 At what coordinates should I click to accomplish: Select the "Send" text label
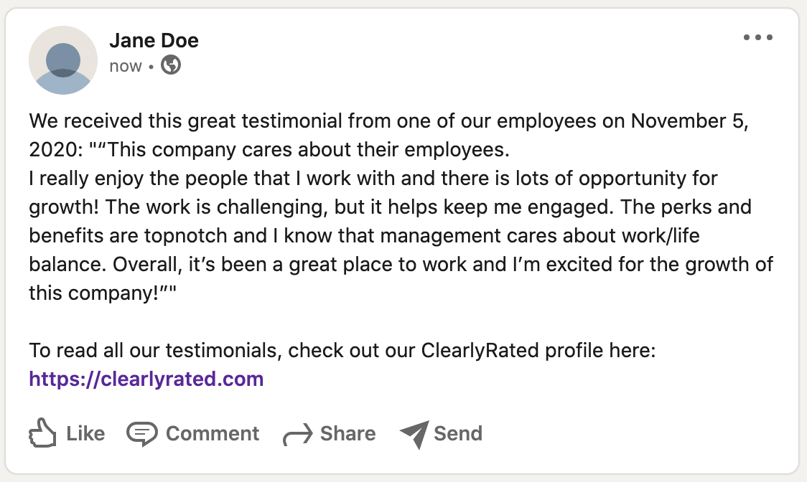(458, 433)
